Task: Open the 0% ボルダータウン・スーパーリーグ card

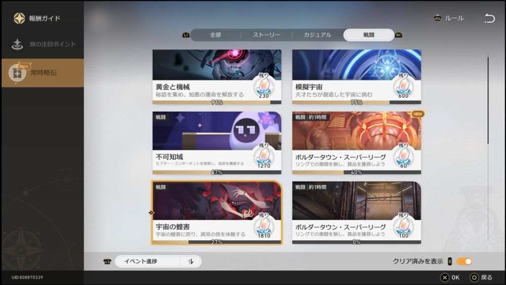Action: coord(356,213)
